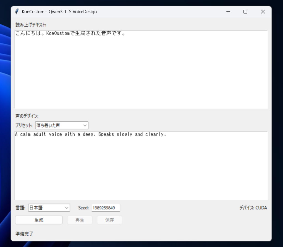The width and height of the screenshot is (283, 247).
Task: Click the 保存 button
Action: pos(109,220)
